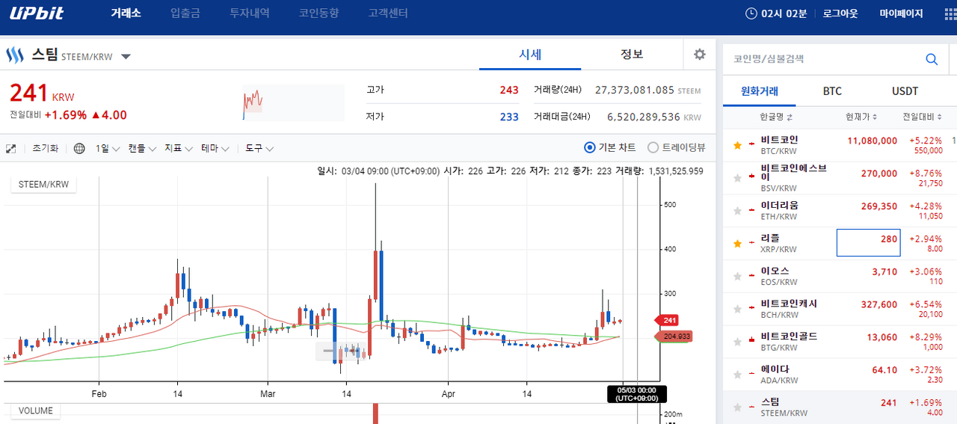Toggle favorite star for 이오스
This screenshot has height=424, width=957.
pos(738,276)
